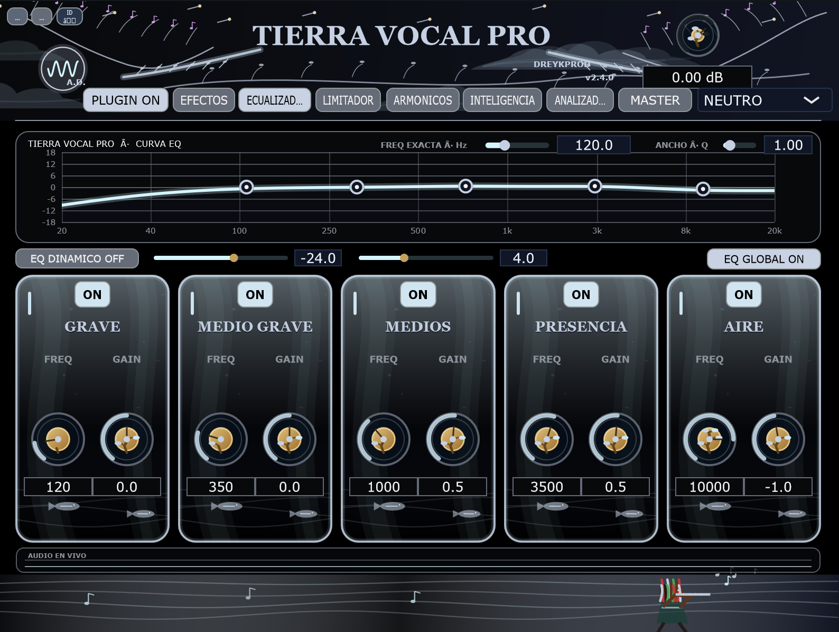Open the LIMITADOR tab
The height and width of the screenshot is (632, 839).
pyautogui.click(x=348, y=100)
